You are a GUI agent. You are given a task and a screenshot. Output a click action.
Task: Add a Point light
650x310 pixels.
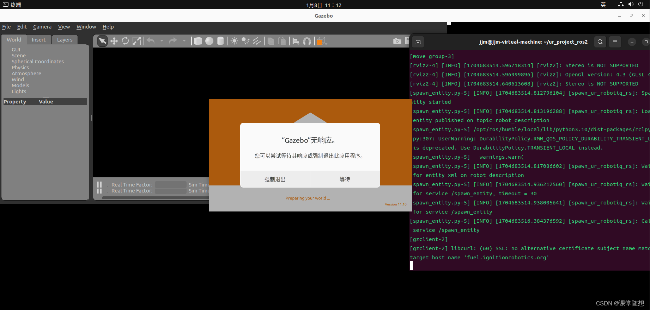pos(234,41)
